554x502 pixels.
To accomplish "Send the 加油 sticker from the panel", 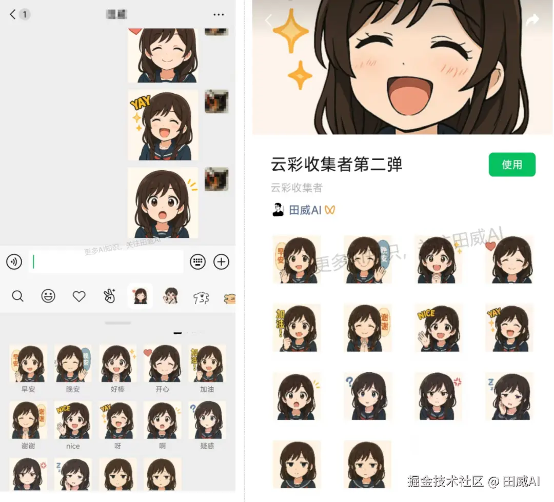I will (x=207, y=364).
